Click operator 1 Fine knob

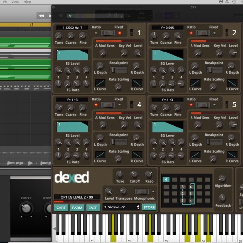tap(83, 35)
